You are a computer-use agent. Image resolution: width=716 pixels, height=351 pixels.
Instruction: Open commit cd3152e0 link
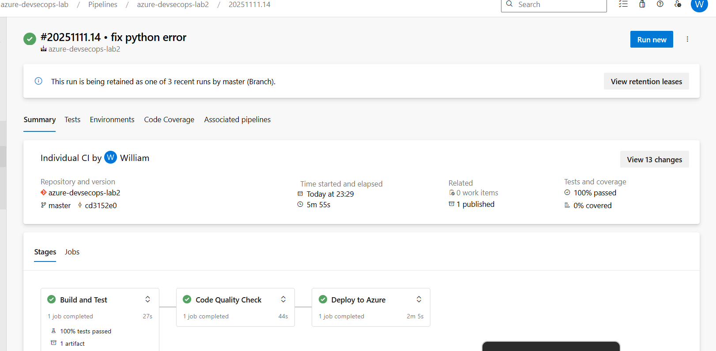coord(101,205)
